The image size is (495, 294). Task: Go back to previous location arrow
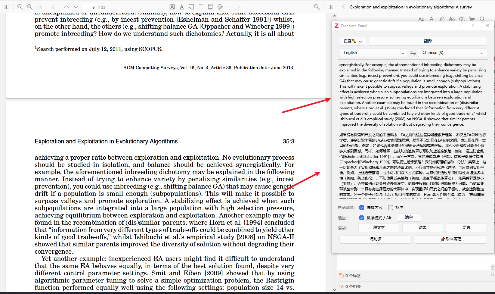53,7
